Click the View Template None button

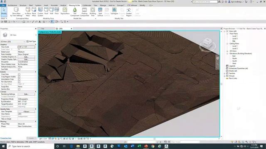click(26, 111)
